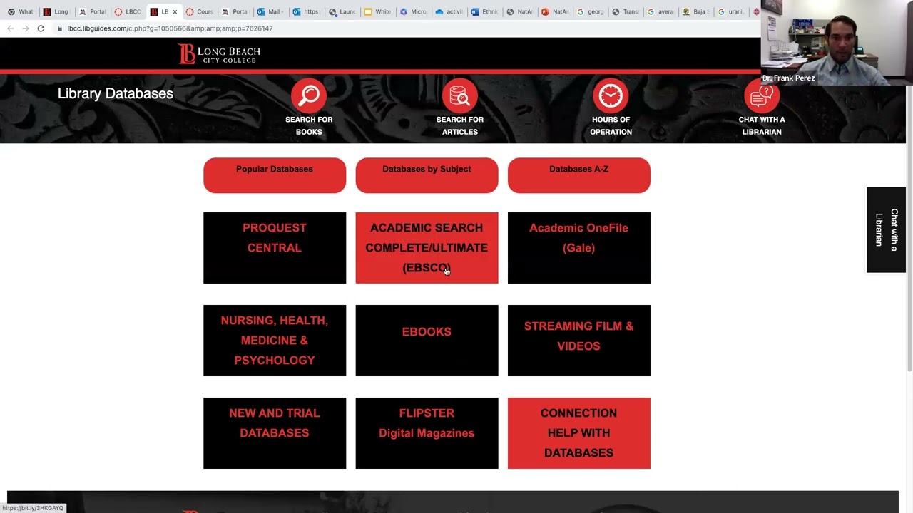Click the Library Databases page heading
Image resolution: width=913 pixels, height=513 pixels.
pyautogui.click(x=116, y=93)
